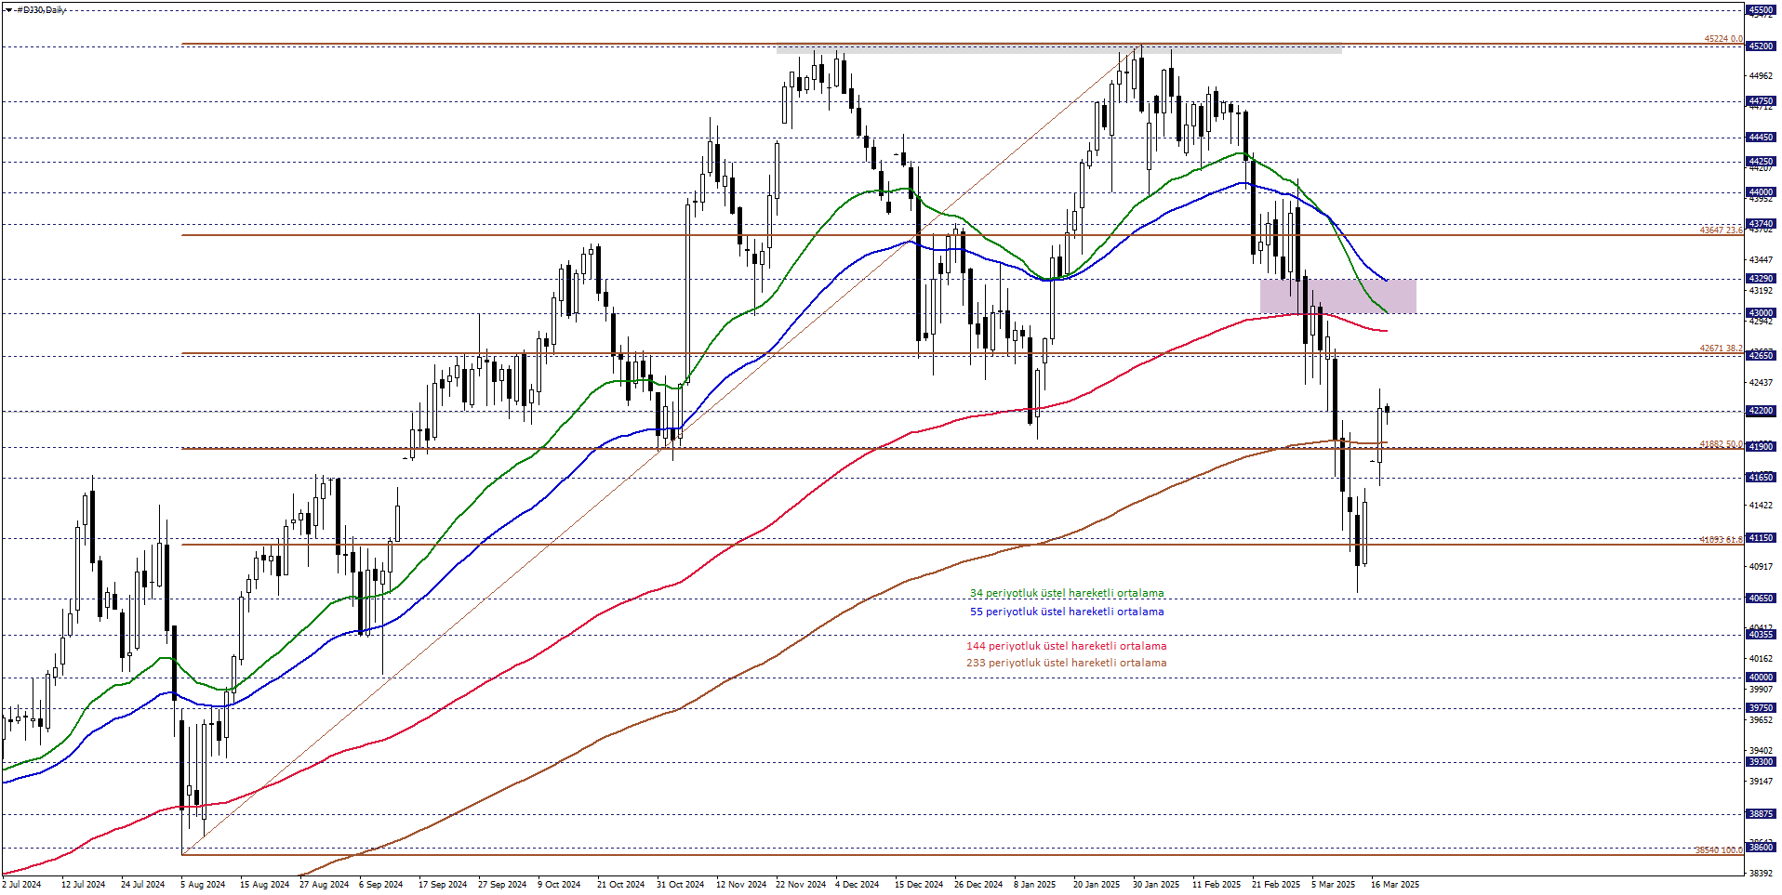1782x895 pixels.
Task: Click the blue 55 periyotluk üstel hareketli ortalama label
Action: 1067,612
